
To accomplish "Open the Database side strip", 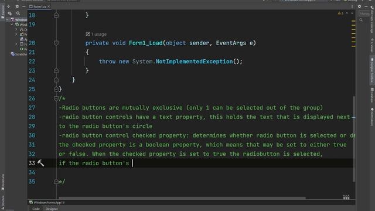I will coord(372,95).
